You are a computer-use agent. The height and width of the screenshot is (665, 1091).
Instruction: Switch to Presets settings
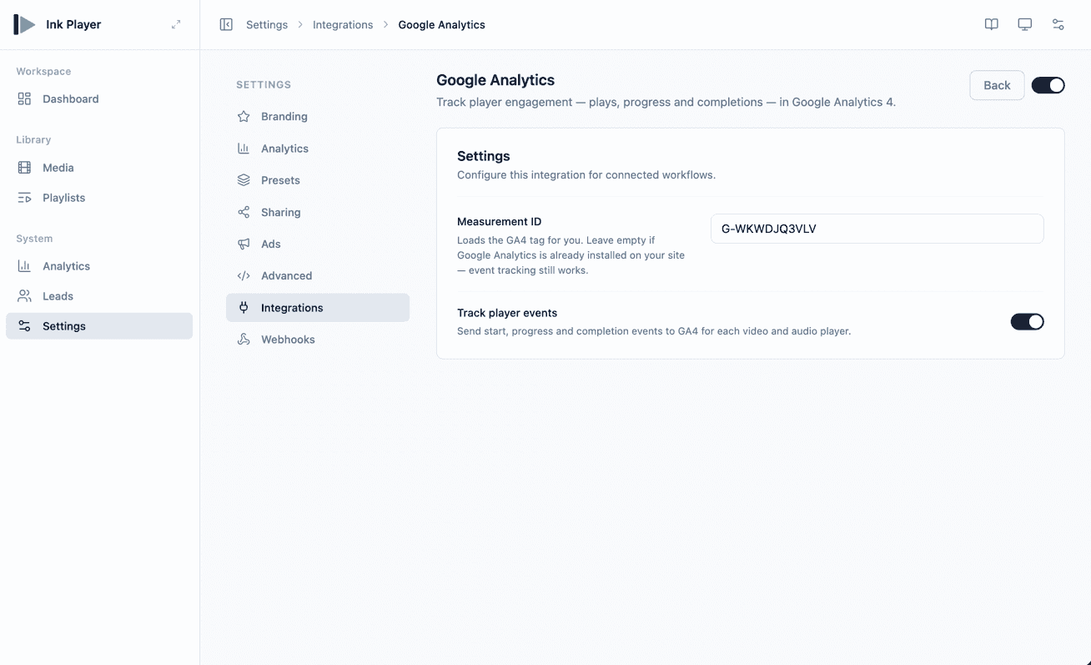pyautogui.click(x=318, y=180)
